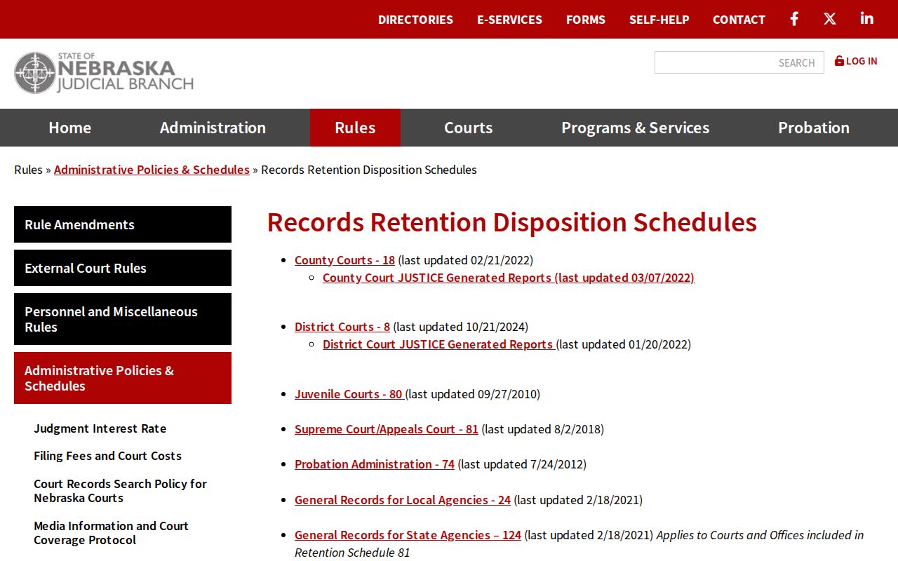Select the Rules navigation tab
This screenshot has height=561, width=898.
point(355,128)
